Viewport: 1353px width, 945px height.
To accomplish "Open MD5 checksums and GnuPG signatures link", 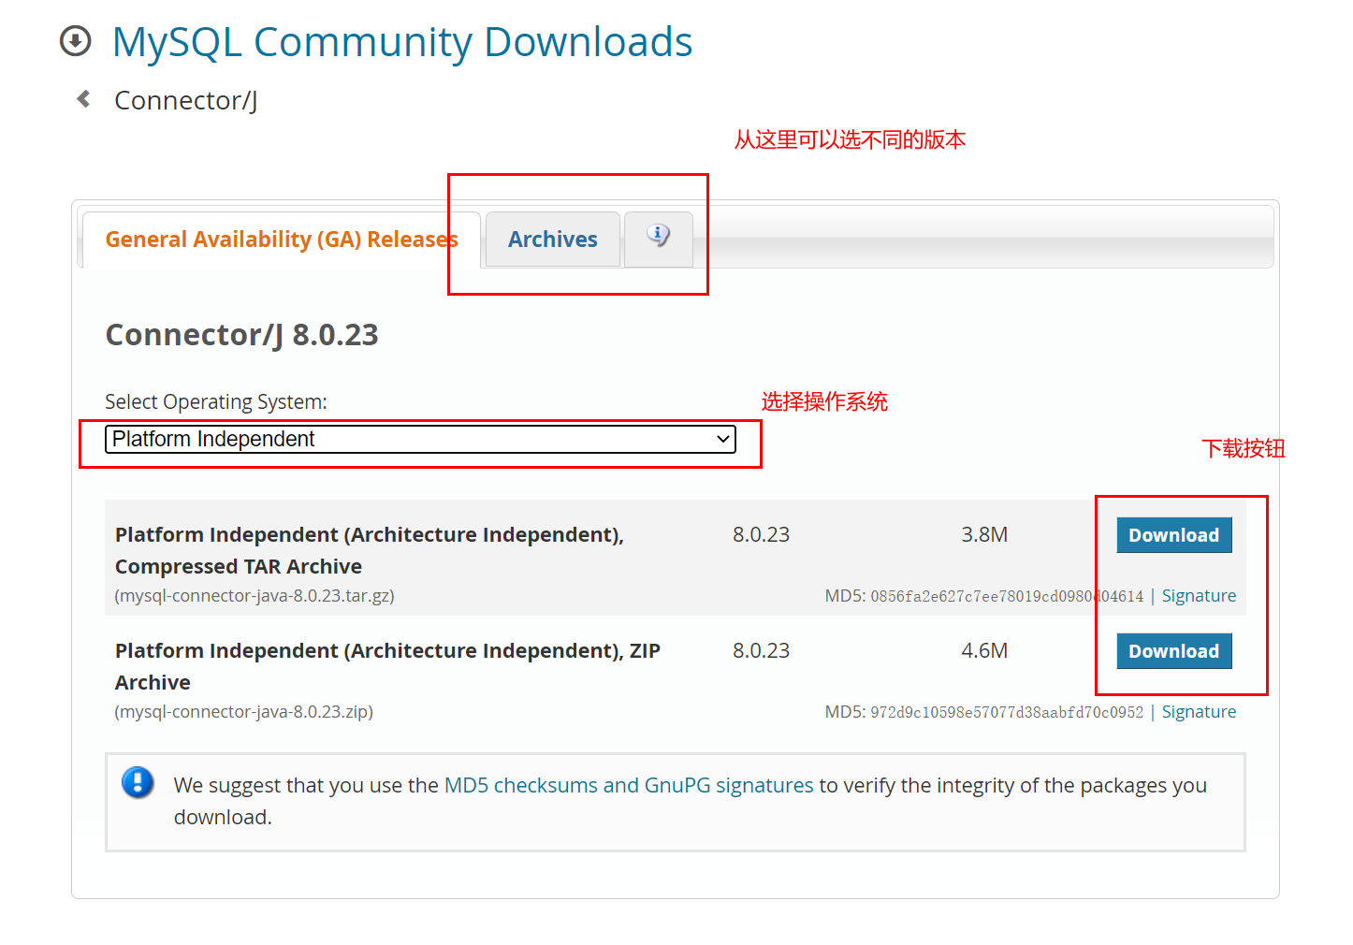I will (x=629, y=785).
